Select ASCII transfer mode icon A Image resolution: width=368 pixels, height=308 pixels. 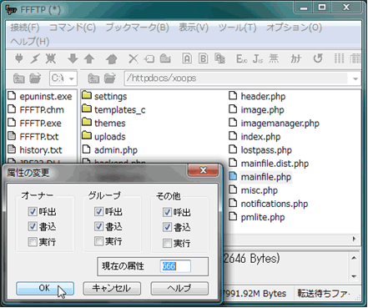click(x=187, y=58)
